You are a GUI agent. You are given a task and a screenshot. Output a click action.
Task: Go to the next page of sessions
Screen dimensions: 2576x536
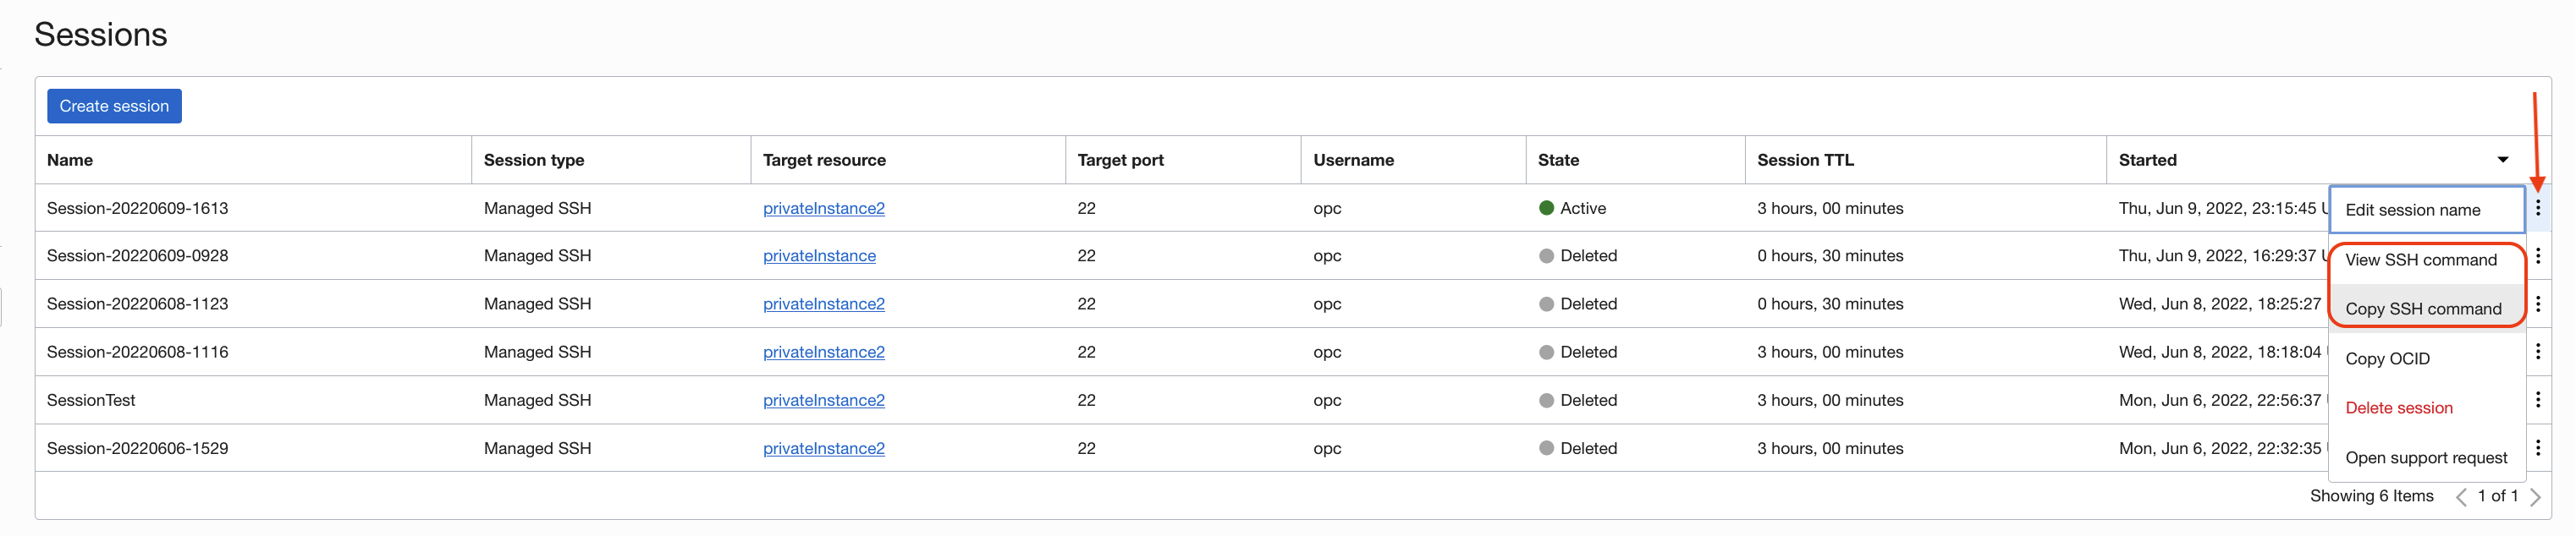point(2534,497)
